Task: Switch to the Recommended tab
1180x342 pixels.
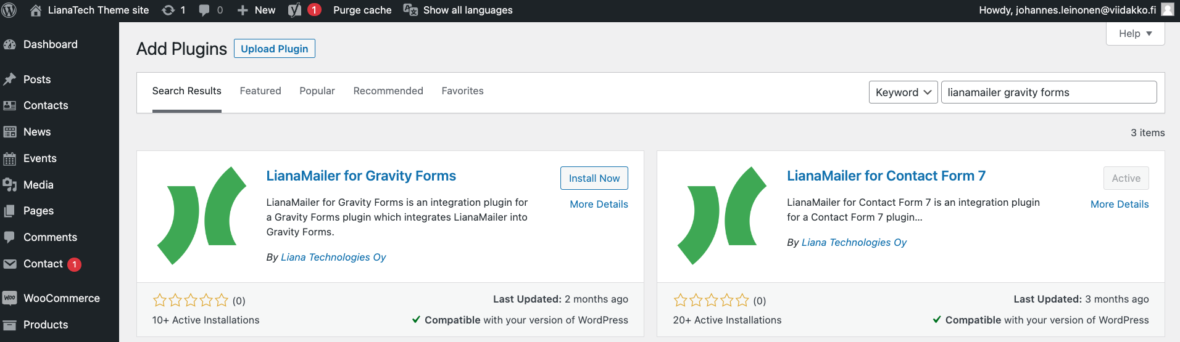Action: tap(388, 91)
